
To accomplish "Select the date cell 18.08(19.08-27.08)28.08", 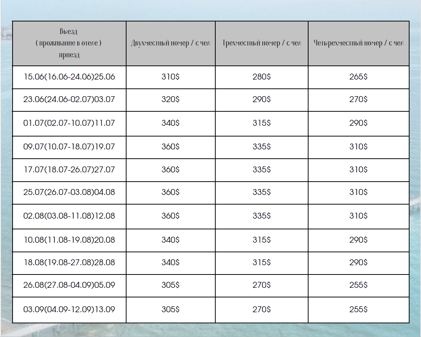I will [69, 263].
